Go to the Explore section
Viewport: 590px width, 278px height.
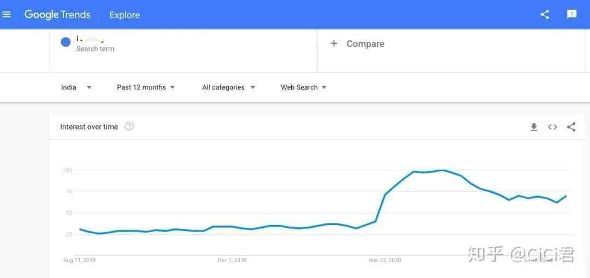click(125, 15)
